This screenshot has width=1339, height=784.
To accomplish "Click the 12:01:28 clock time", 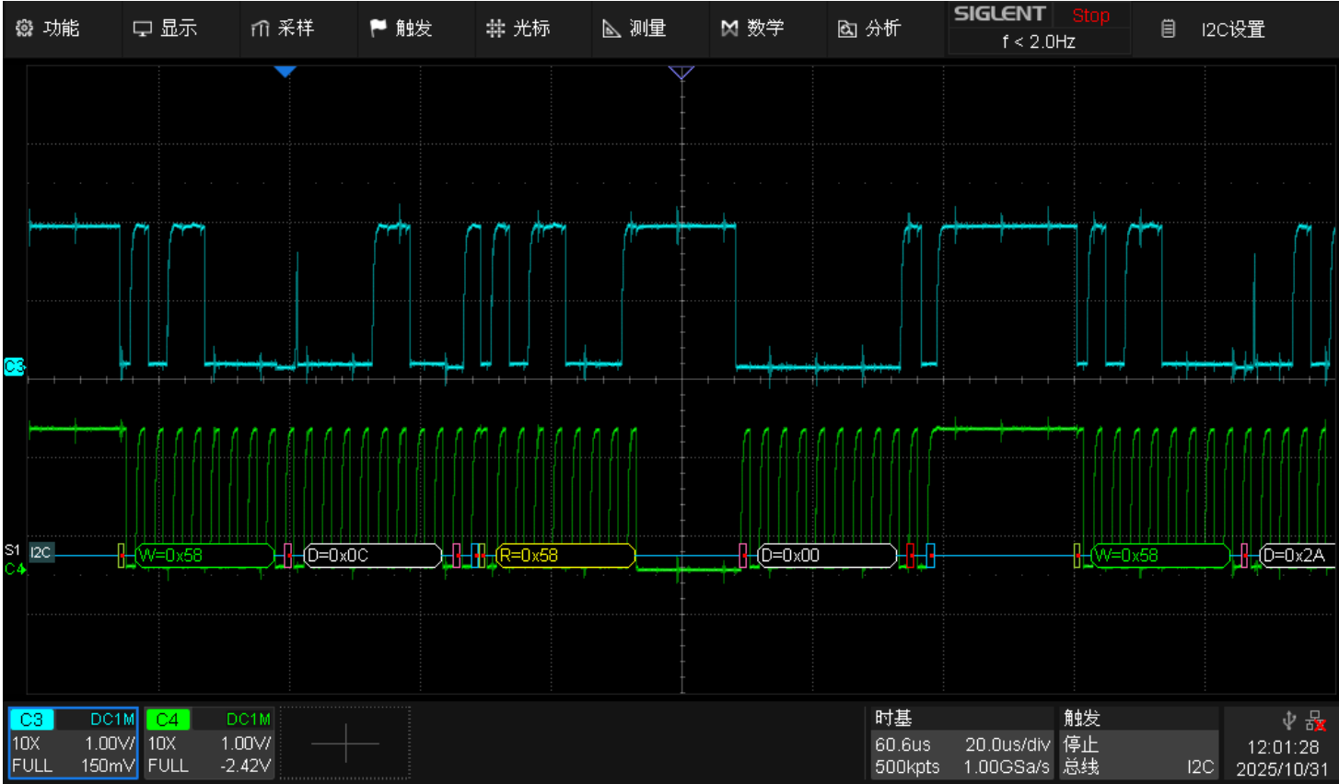I will pyautogui.click(x=1283, y=746).
